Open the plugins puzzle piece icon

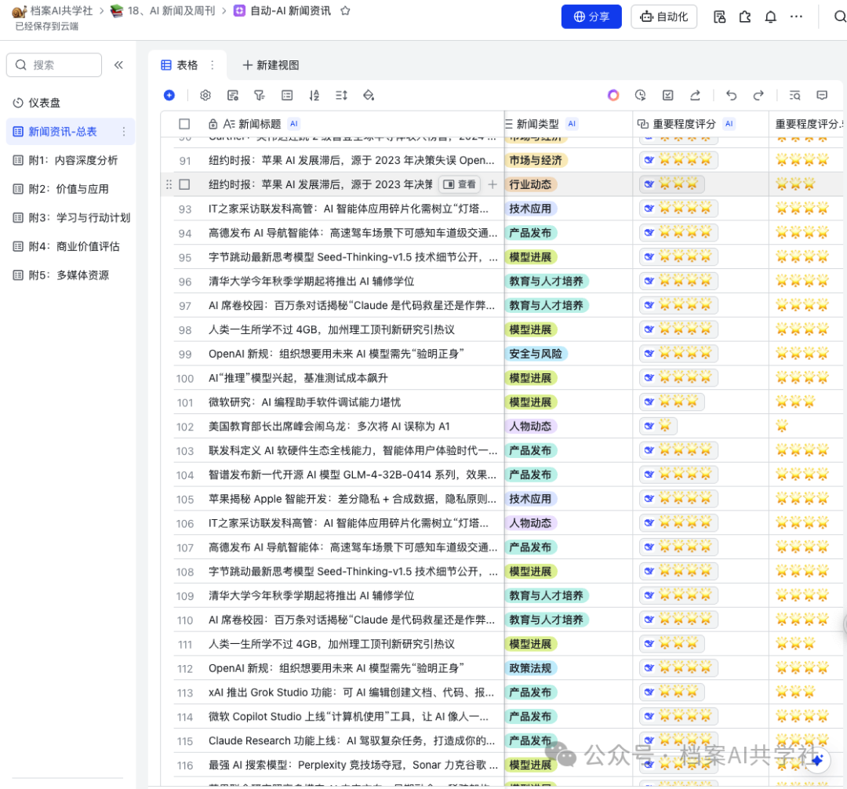745,16
